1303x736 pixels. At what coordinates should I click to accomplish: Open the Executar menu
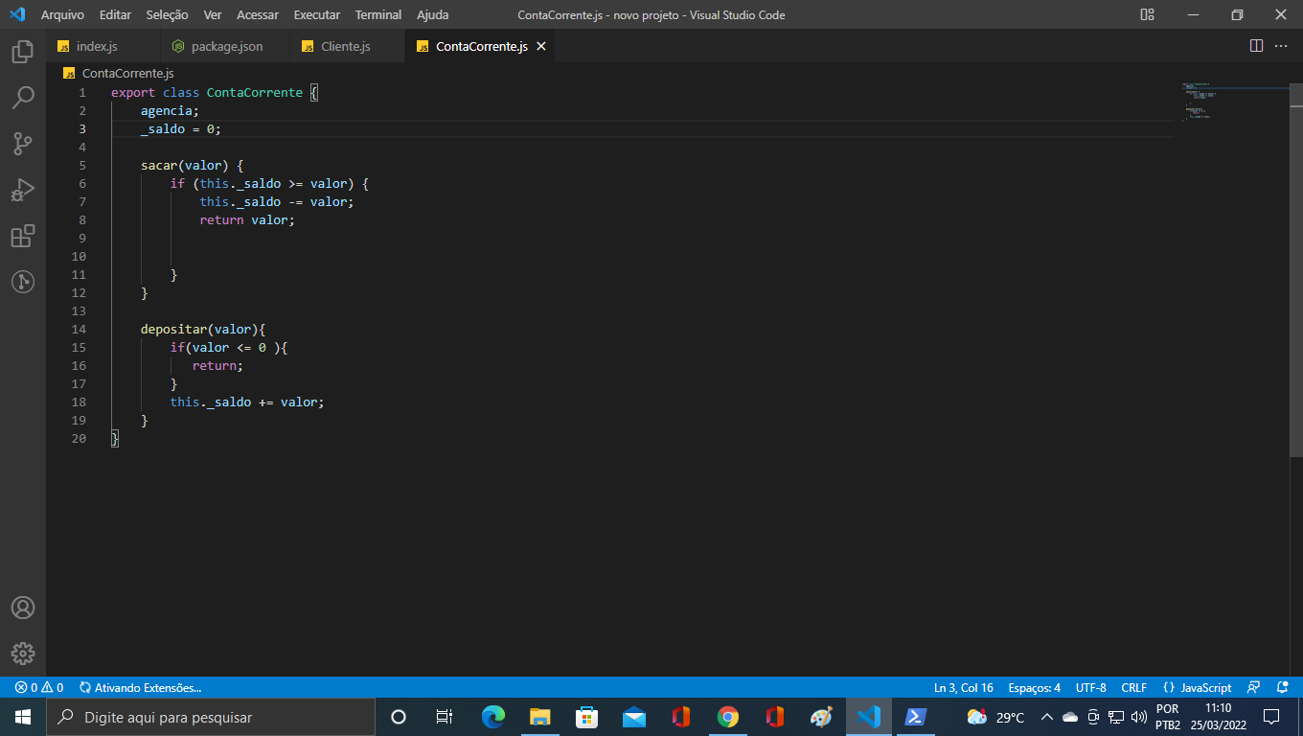317,14
